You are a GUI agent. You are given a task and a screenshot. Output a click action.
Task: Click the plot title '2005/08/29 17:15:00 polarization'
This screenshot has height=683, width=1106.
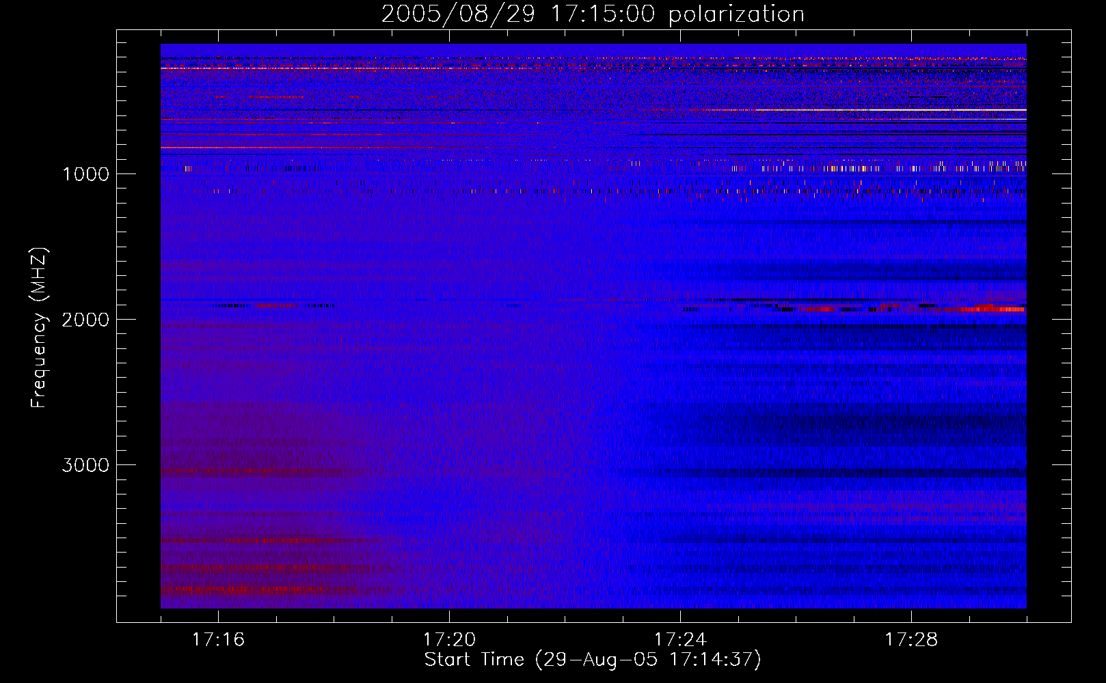593,14
